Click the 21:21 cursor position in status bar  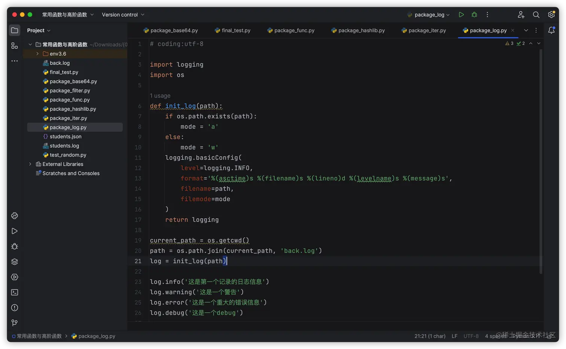coord(430,336)
